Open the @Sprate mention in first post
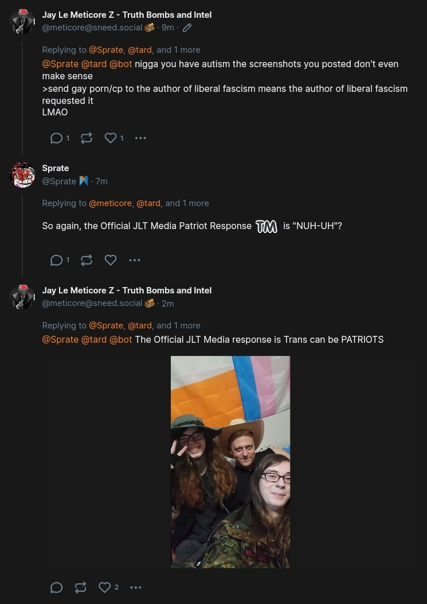The height and width of the screenshot is (604, 427). pos(60,64)
